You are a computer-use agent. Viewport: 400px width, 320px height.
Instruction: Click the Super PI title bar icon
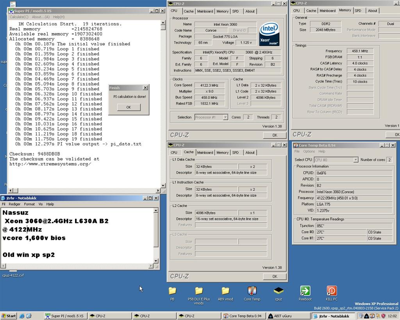[x=11, y=11]
